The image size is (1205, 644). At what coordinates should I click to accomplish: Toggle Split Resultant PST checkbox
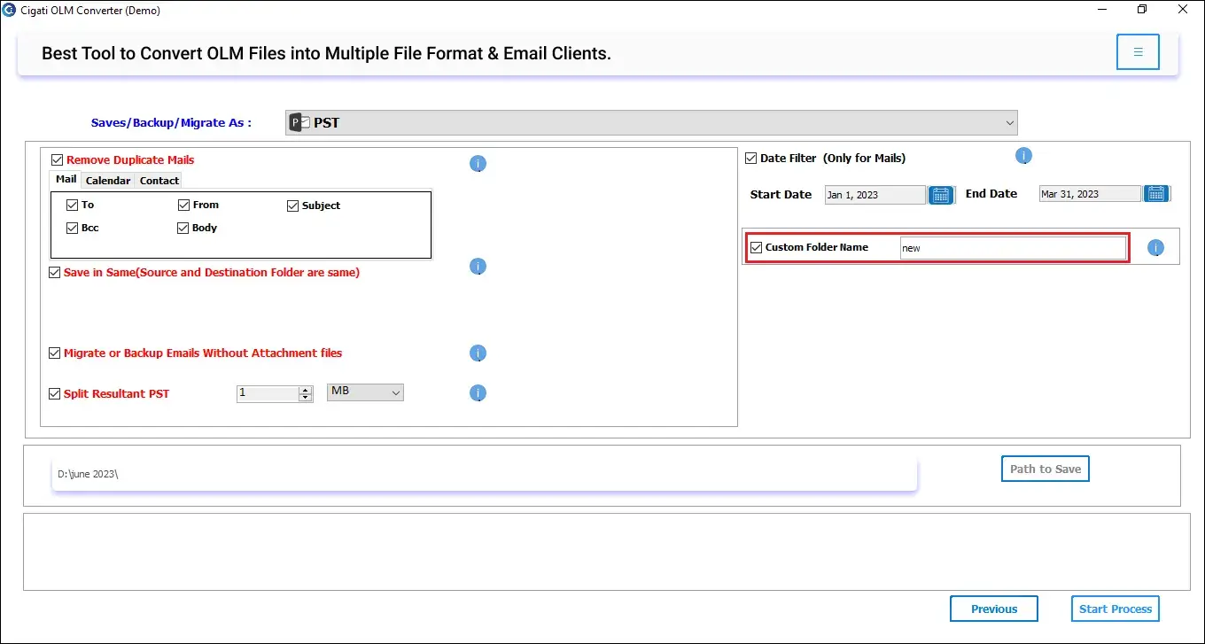55,394
